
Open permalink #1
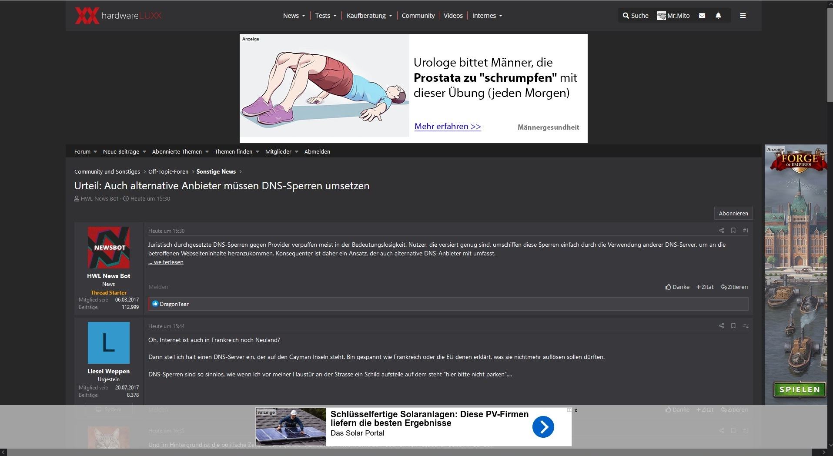(746, 230)
